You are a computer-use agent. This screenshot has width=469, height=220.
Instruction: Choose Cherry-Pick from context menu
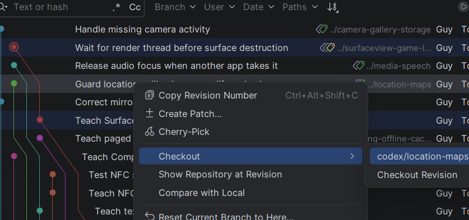point(250,132)
